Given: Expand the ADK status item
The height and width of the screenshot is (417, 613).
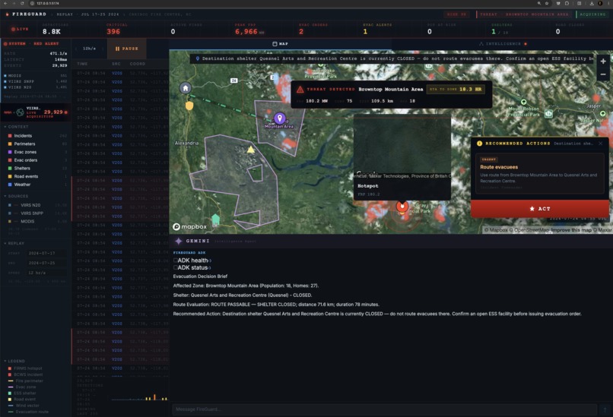Looking at the screenshot, I should 192,268.
